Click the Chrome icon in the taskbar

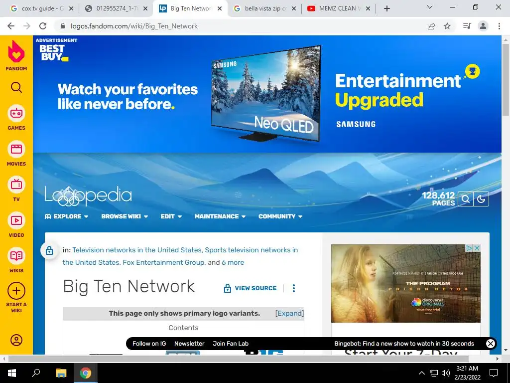(86, 373)
